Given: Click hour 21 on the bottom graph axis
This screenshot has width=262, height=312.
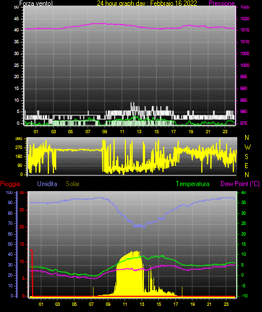Looking at the screenshot, I should click(209, 304).
